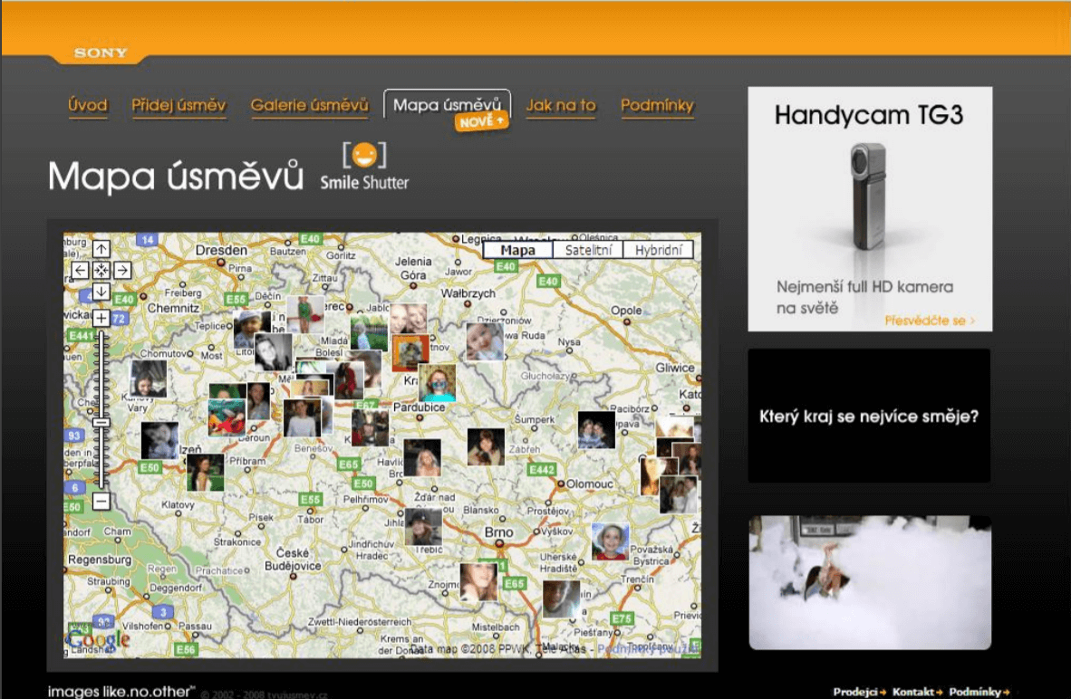Click the Brno city label on map

[x=498, y=531]
